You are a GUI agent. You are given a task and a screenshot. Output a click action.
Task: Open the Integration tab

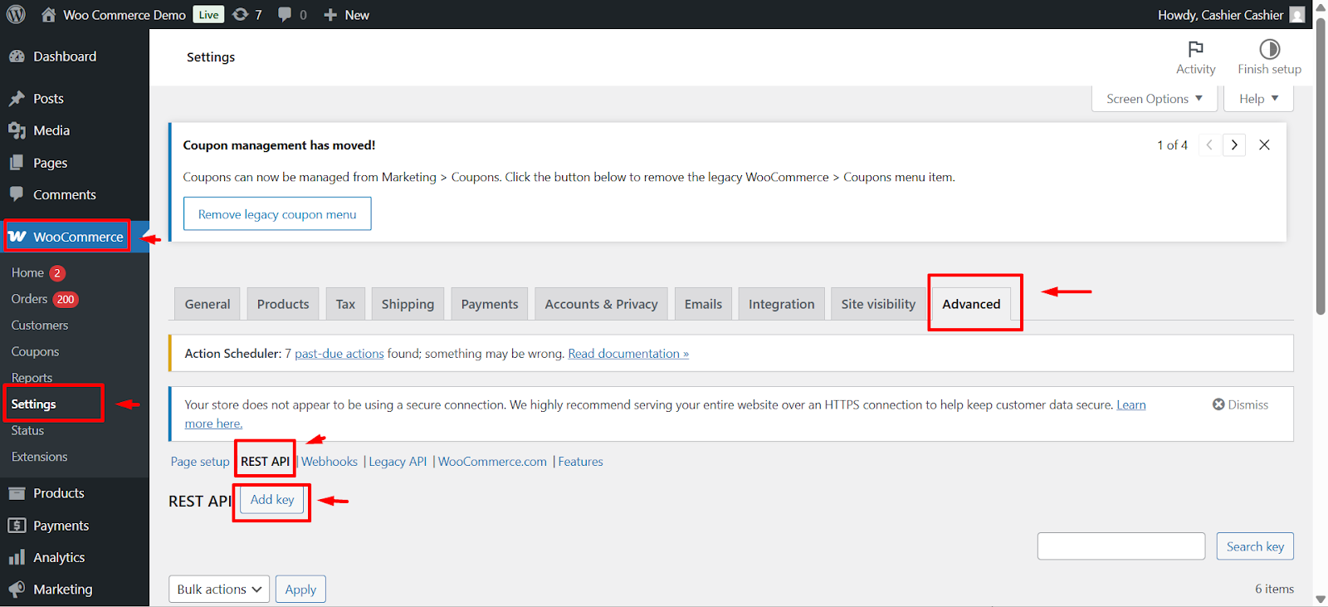(782, 304)
